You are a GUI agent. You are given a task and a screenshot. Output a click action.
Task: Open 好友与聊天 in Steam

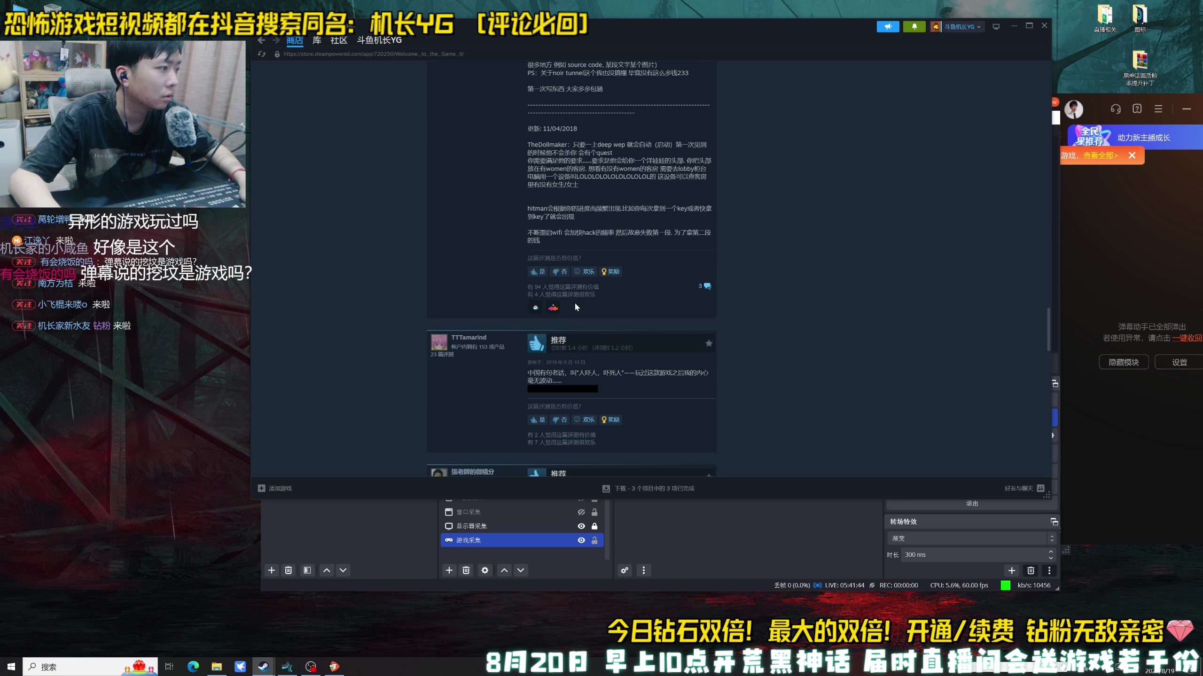click(1024, 488)
